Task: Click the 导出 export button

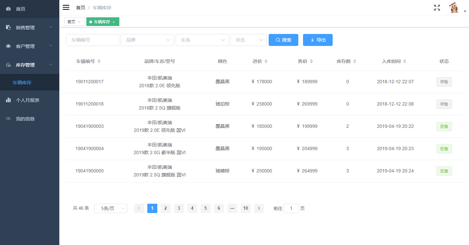Action: point(317,40)
